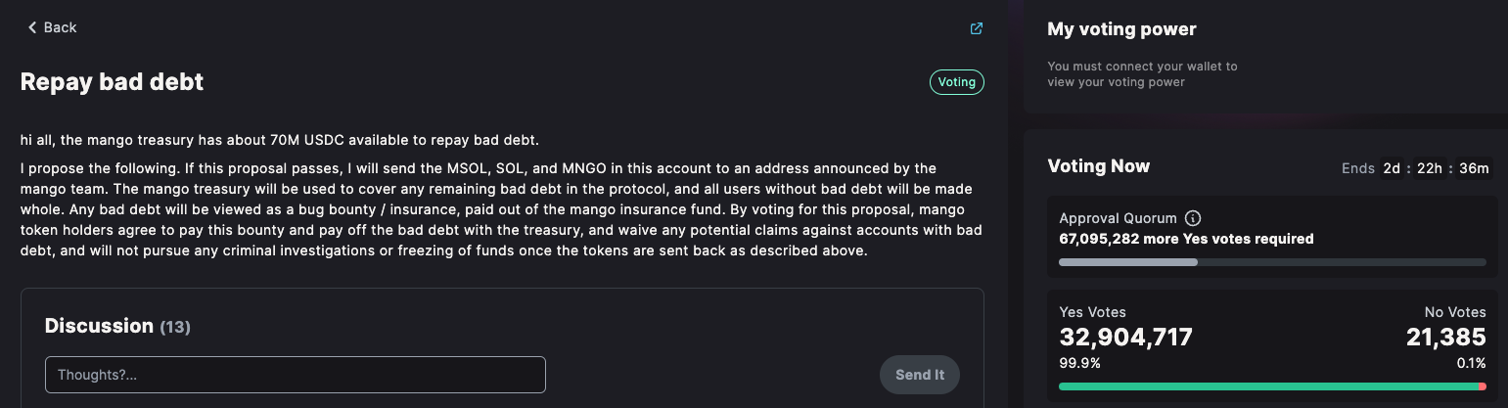Screen dimensions: 1508x408
Task: Click the voting countdown days box
Action: click(1392, 168)
